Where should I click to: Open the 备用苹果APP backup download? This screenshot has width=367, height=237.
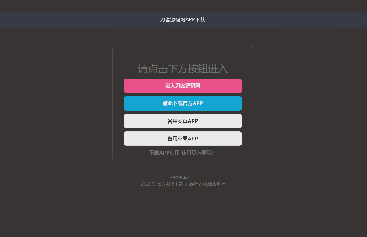point(183,139)
